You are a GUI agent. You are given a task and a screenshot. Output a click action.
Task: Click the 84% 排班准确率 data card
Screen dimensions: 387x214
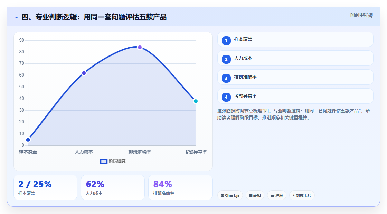click(180, 188)
